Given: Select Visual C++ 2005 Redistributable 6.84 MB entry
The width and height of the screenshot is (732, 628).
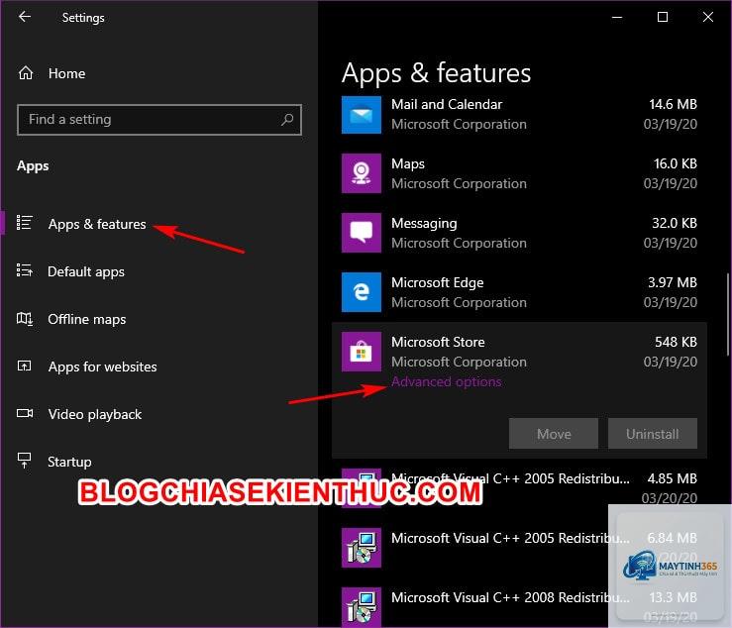Looking at the screenshot, I should (519, 548).
